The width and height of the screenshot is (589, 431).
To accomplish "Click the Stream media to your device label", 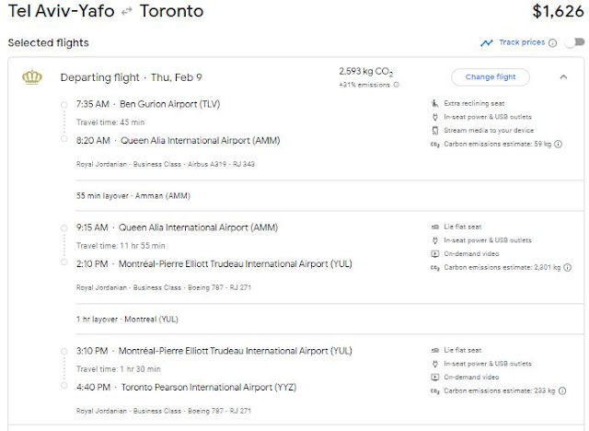I will pyautogui.click(x=489, y=131).
